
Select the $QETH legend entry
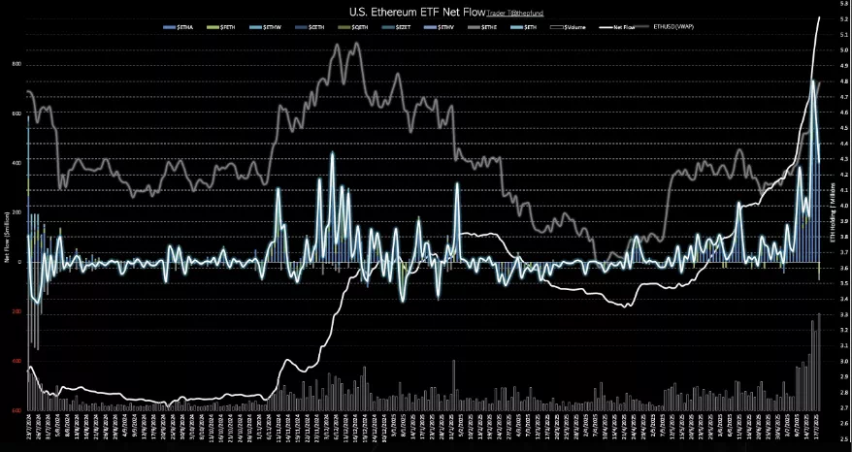[352, 26]
